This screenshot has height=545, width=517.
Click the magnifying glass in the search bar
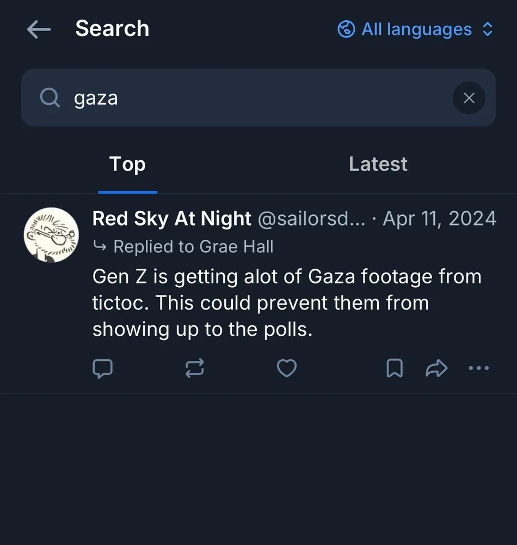coord(50,98)
